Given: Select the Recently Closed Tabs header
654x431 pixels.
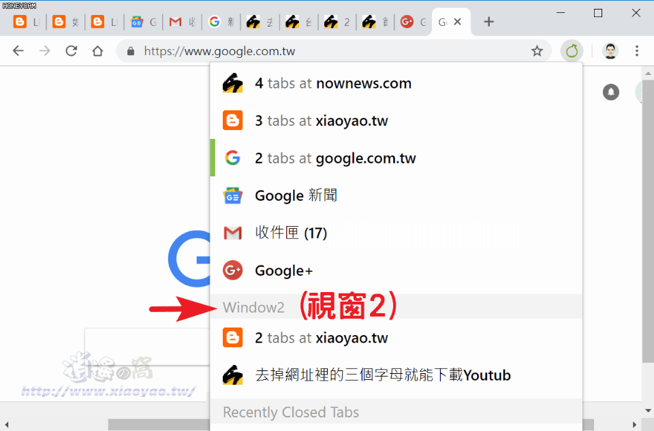Looking at the screenshot, I should pyautogui.click(x=396, y=412).
